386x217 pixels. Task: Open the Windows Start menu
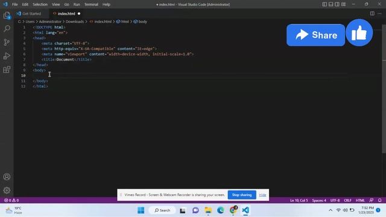[141, 210]
